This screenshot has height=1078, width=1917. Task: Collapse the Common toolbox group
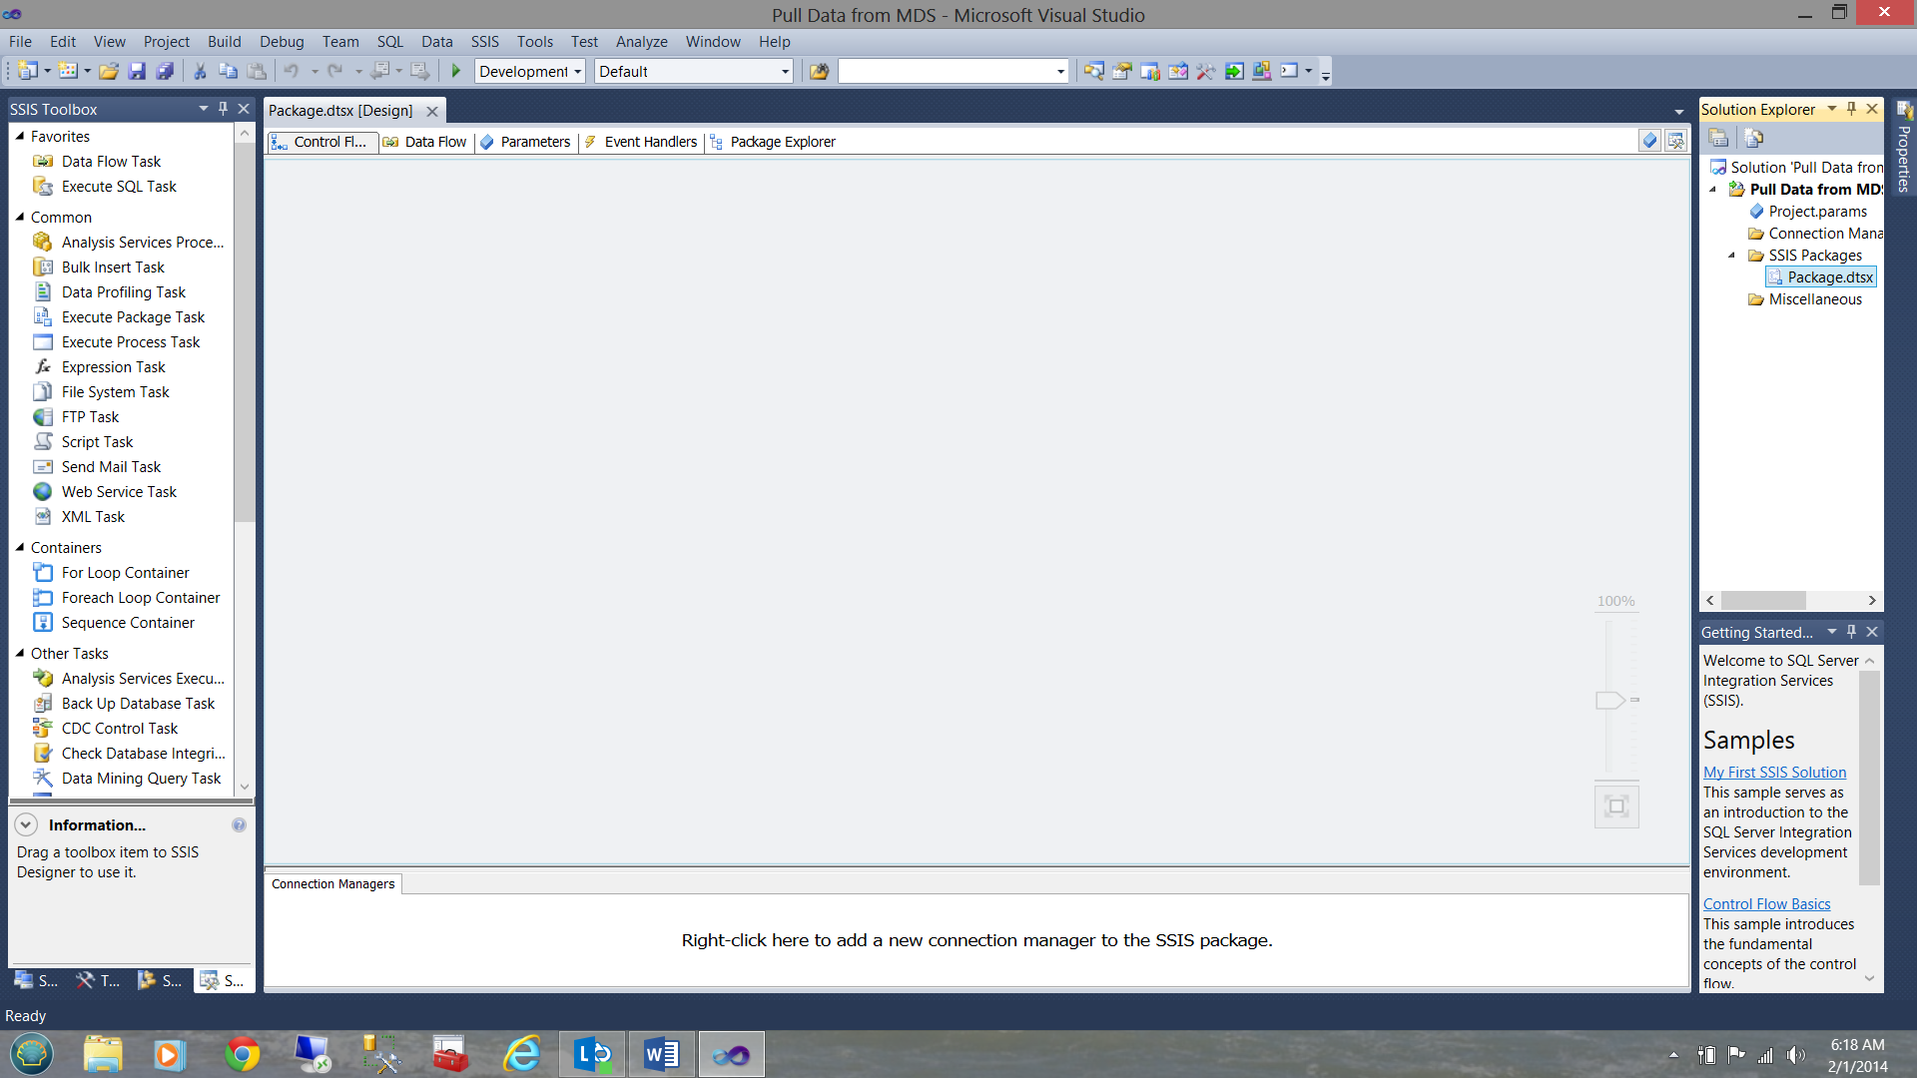click(20, 217)
